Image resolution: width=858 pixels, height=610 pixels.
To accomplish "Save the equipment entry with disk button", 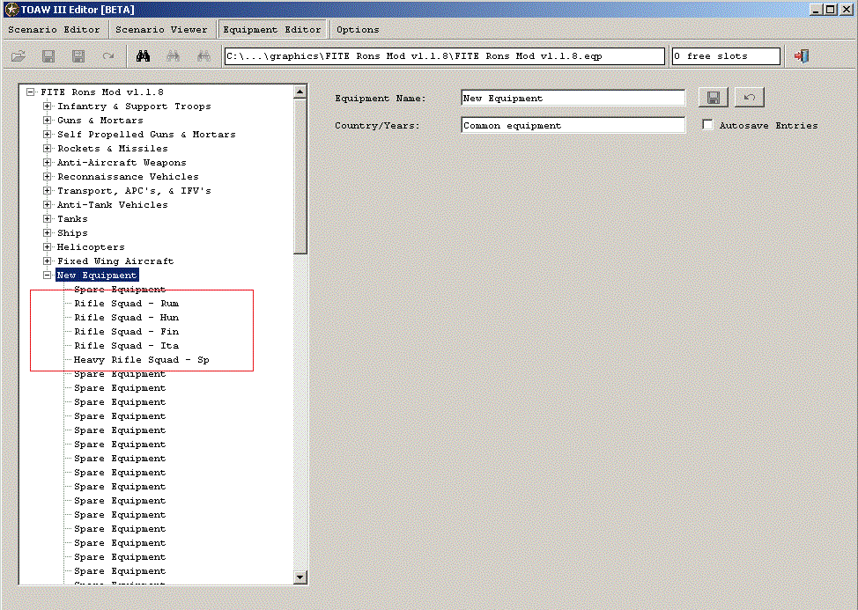I will click(x=713, y=98).
